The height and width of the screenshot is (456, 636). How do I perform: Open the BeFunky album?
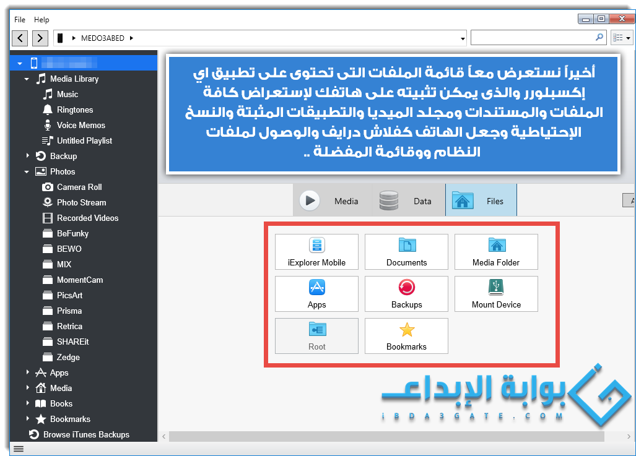tap(72, 233)
